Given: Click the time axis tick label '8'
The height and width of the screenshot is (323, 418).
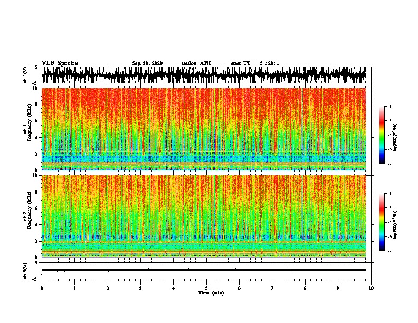Looking at the screenshot, I should click(305, 288).
